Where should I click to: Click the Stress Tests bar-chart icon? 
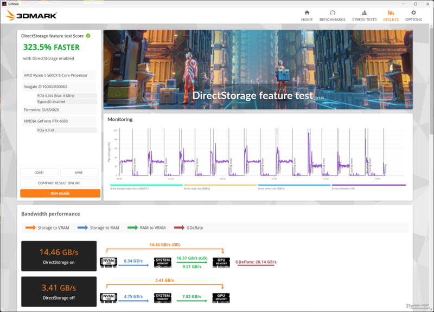(x=364, y=12)
